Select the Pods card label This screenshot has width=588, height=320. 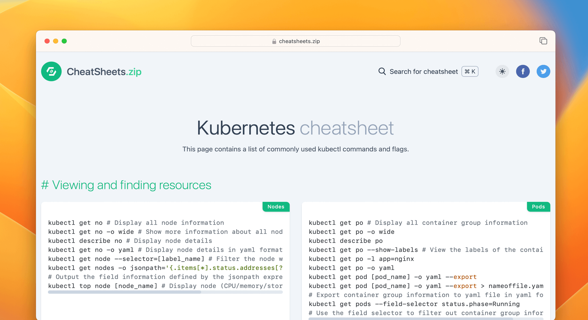(538, 207)
